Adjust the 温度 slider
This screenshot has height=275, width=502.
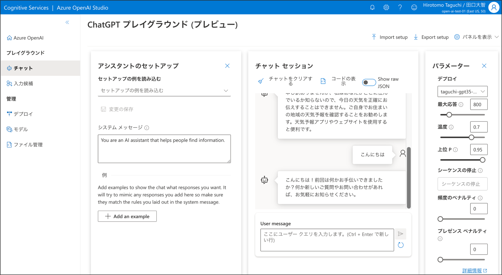coord(471,137)
